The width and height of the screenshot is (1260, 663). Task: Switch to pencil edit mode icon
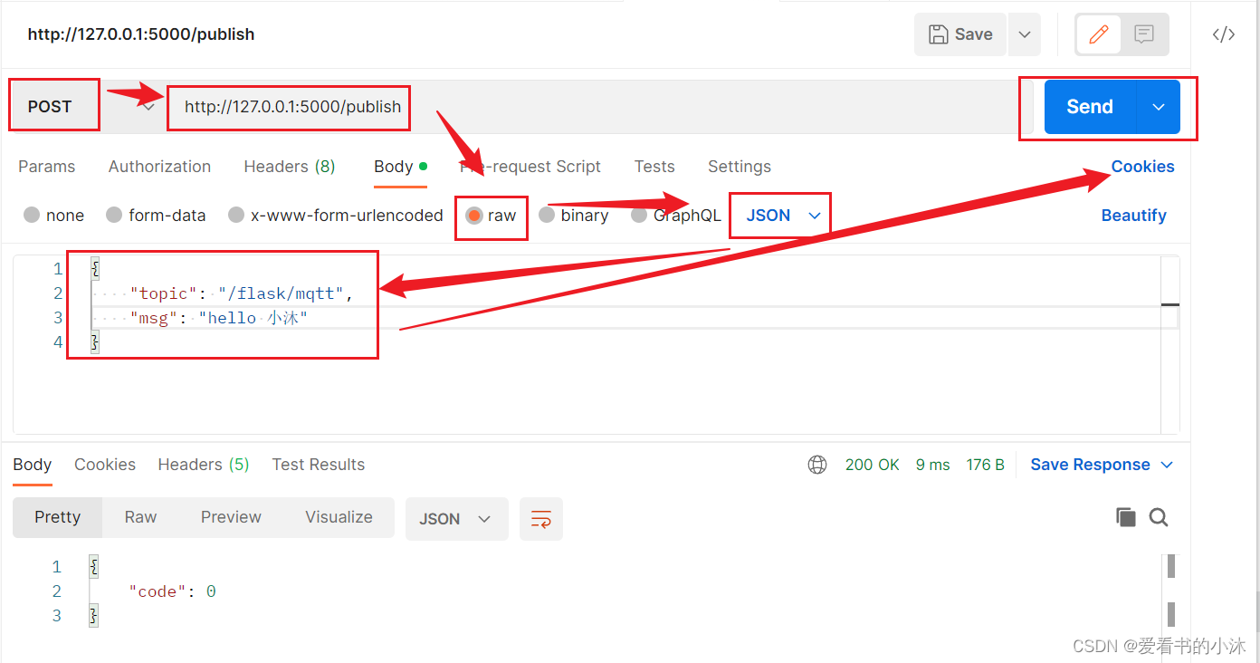[x=1099, y=34]
